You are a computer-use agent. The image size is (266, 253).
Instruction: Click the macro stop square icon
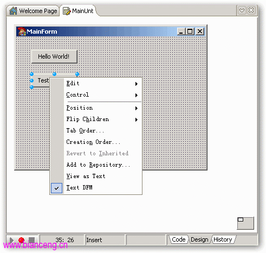tap(31, 240)
